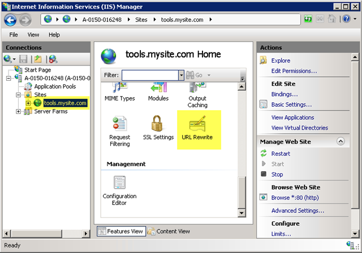Screen dimensions: 362x253
Task: Click the Help question mark icon
Action: [x=346, y=19]
